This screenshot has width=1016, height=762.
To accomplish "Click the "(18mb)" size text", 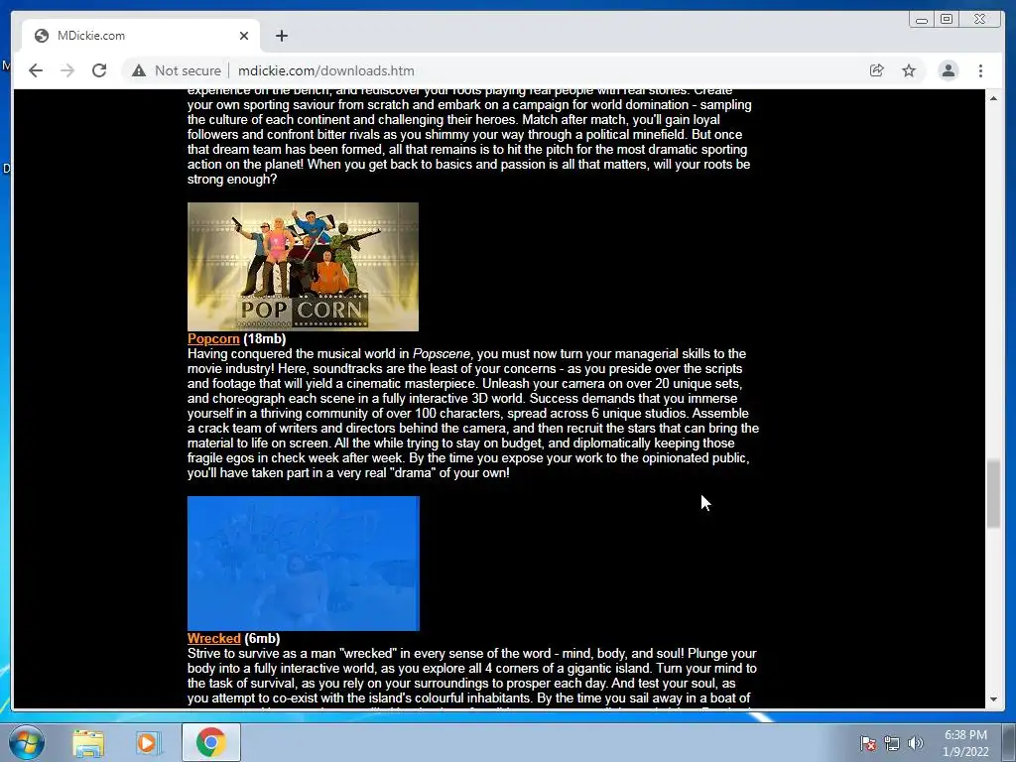I will [x=264, y=339].
